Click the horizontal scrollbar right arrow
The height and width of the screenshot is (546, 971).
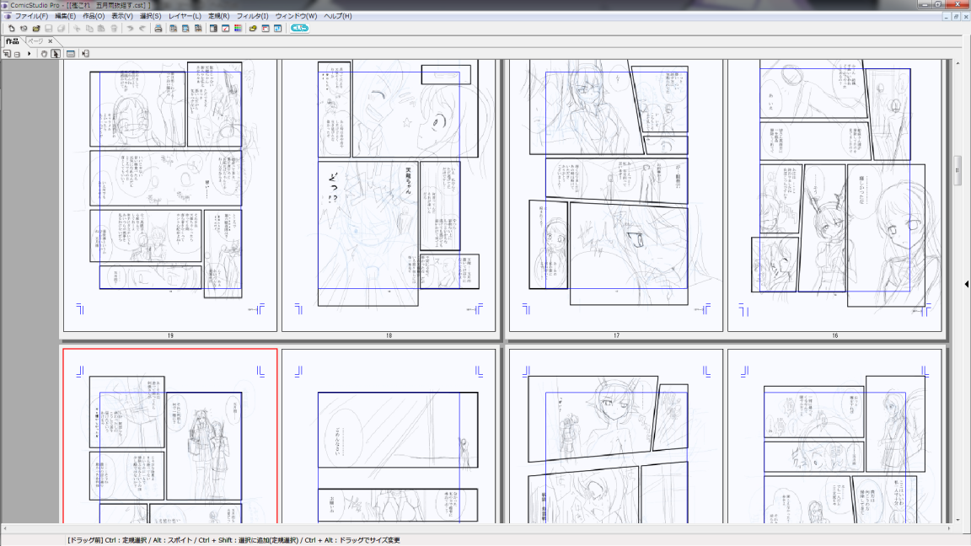pyautogui.click(x=949, y=528)
